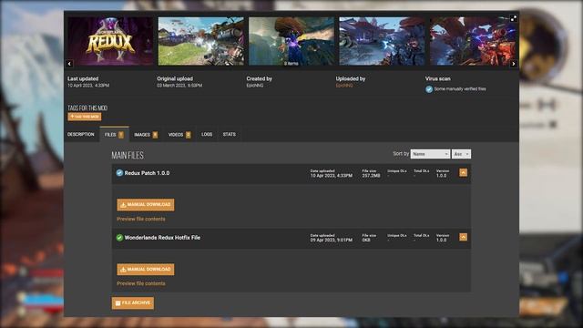Switch to the Videos tab

179,135
